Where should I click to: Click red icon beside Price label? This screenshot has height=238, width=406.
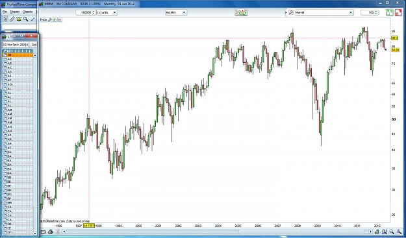59,19
